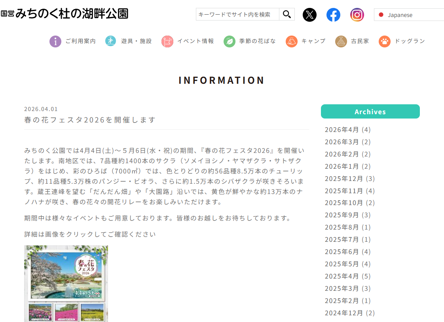Screen dimensions: 444x322
Task: Open the 春の花フェスタ2026 article title link
Action: click(89, 120)
